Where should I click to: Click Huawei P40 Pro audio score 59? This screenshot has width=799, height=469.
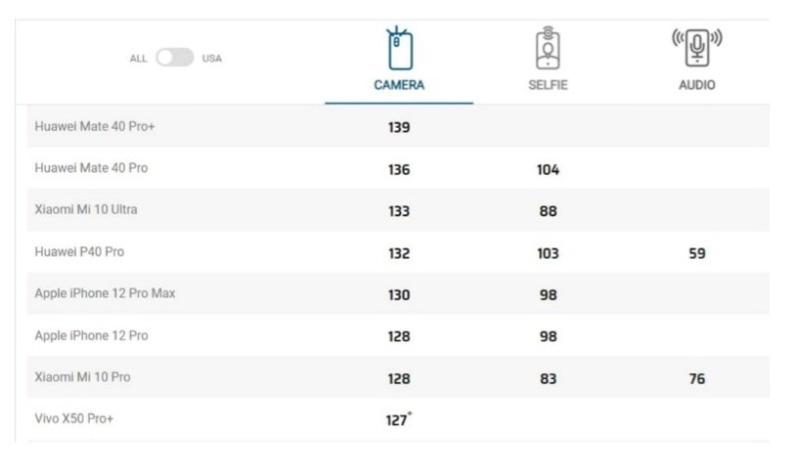point(697,253)
